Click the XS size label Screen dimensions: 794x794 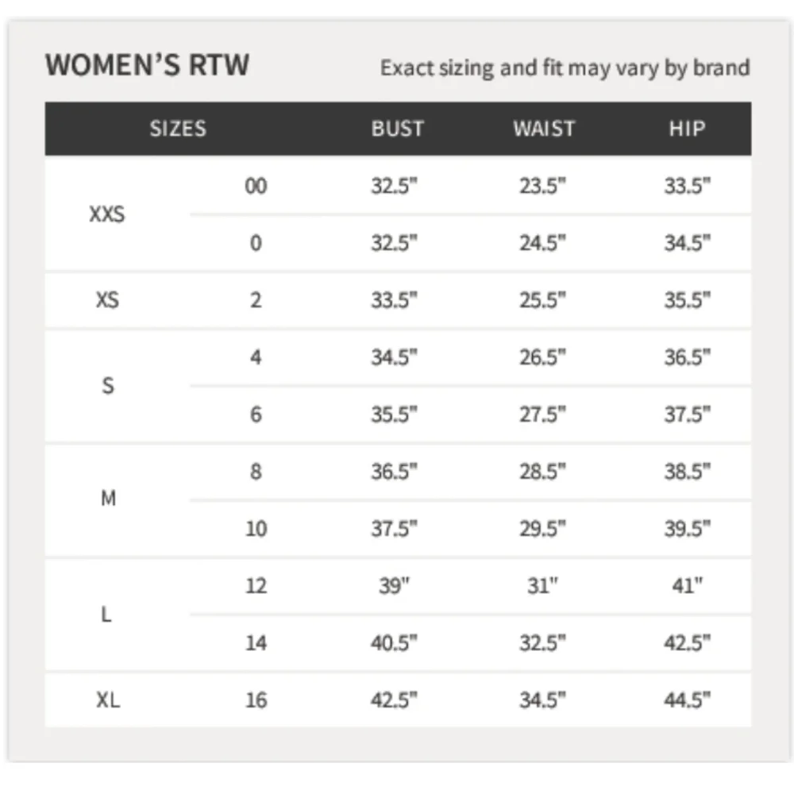tap(107, 300)
